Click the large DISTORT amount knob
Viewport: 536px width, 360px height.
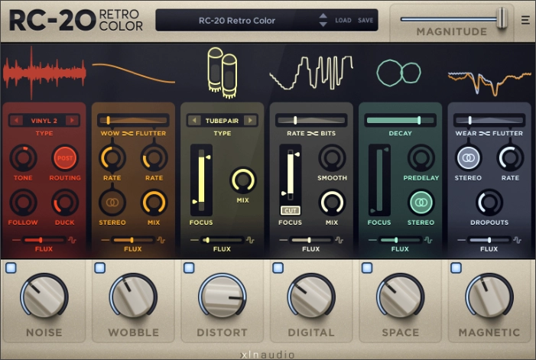pyautogui.click(x=223, y=296)
